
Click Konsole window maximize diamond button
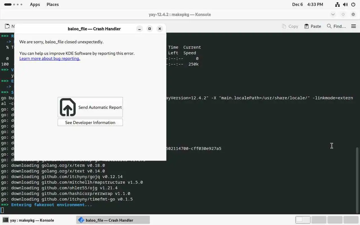[x=343, y=14]
